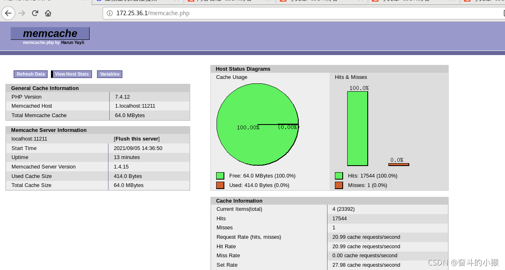Go back using the browser back arrow
The width and height of the screenshot is (505, 270).
tap(8, 13)
